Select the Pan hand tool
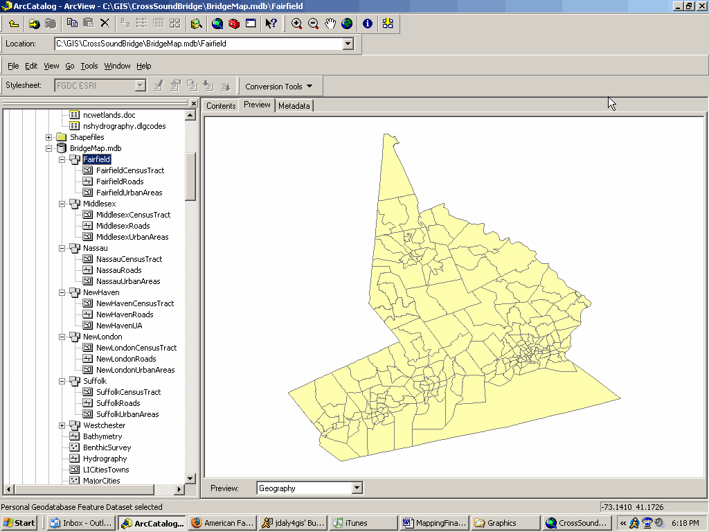The image size is (709, 532). [x=330, y=24]
